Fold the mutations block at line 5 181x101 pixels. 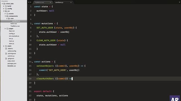click(x=32, y=24)
